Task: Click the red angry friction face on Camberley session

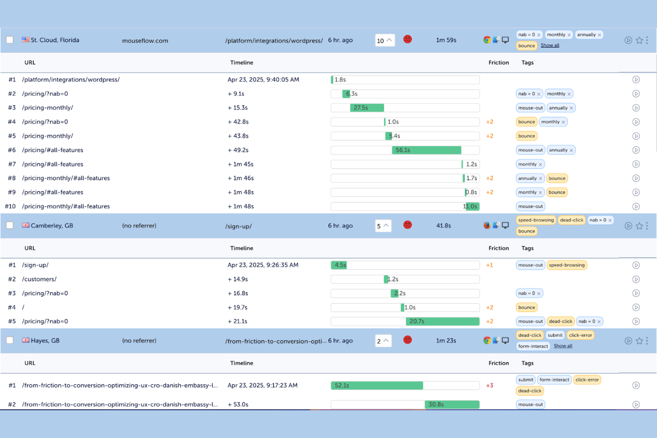Action: pos(407,225)
